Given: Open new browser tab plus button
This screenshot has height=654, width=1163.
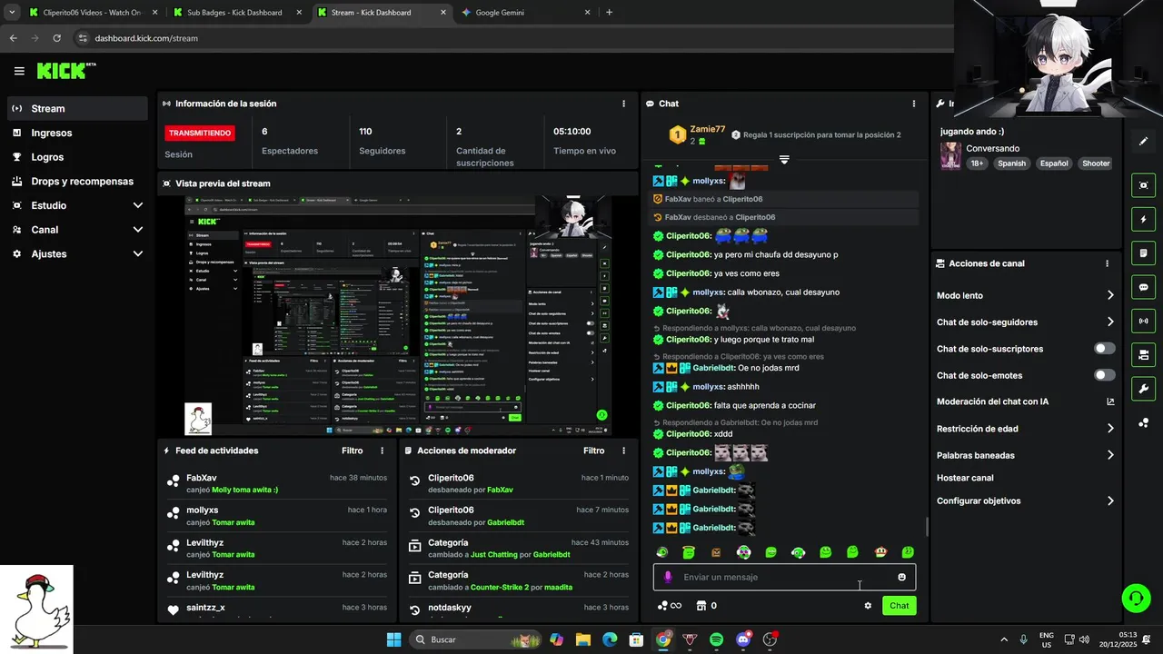Looking at the screenshot, I should 609,13.
